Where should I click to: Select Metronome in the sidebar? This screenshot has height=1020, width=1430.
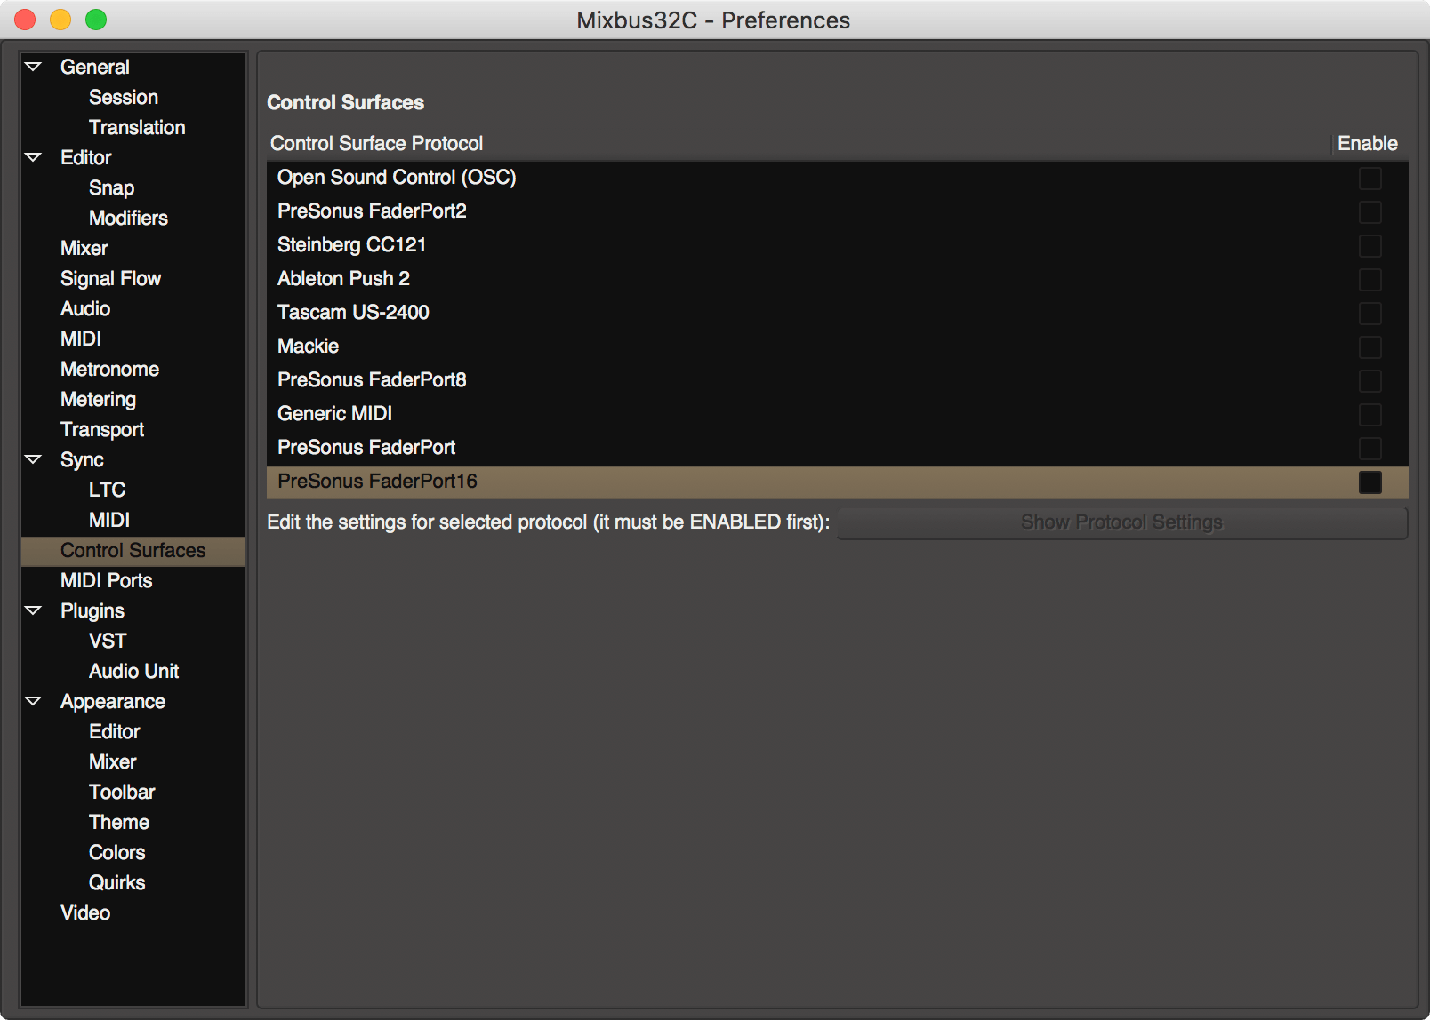click(109, 369)
